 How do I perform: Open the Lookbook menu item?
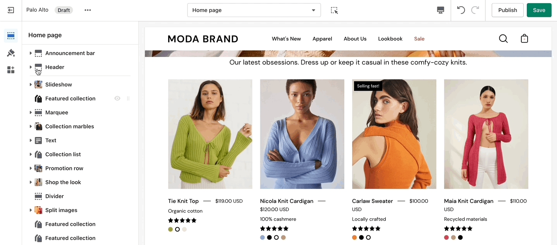390,39
